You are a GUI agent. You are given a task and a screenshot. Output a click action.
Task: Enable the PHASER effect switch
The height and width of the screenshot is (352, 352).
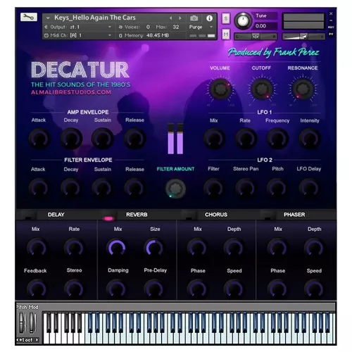click(x=268, y=215)
